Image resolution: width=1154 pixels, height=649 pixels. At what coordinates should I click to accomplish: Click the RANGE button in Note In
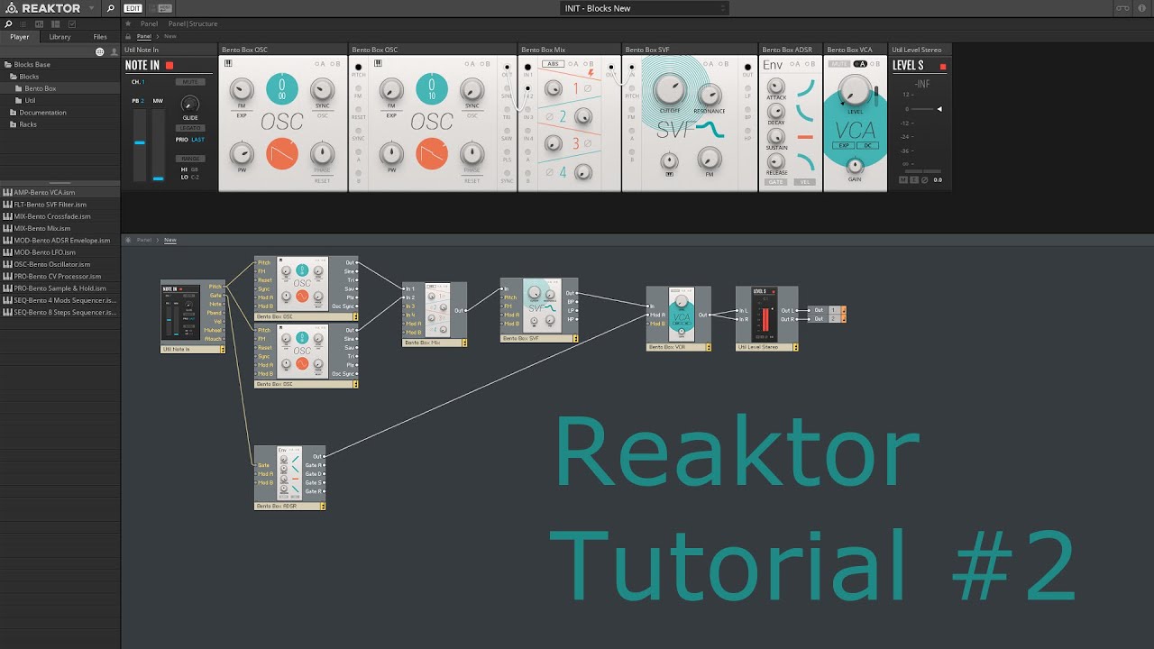coord(190,159)
